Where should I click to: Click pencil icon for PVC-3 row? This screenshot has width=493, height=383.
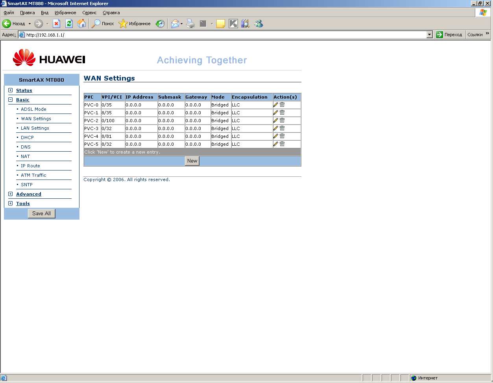tap(276, 128)
